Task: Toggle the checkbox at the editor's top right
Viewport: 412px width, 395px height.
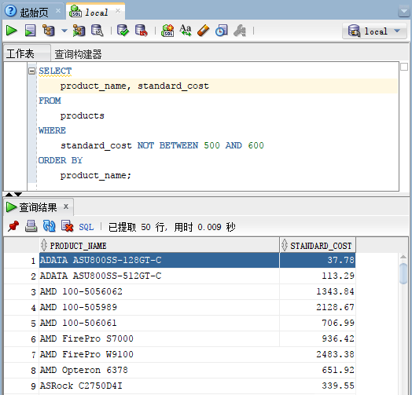Action: click(x=404, y=67)
